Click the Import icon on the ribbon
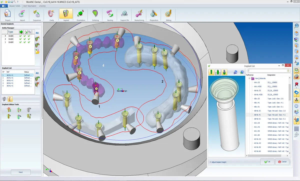 (22, 15)
